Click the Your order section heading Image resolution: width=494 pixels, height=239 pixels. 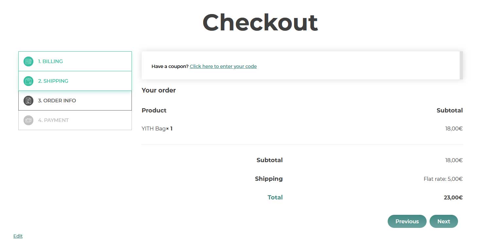click(x=159, y=91)
